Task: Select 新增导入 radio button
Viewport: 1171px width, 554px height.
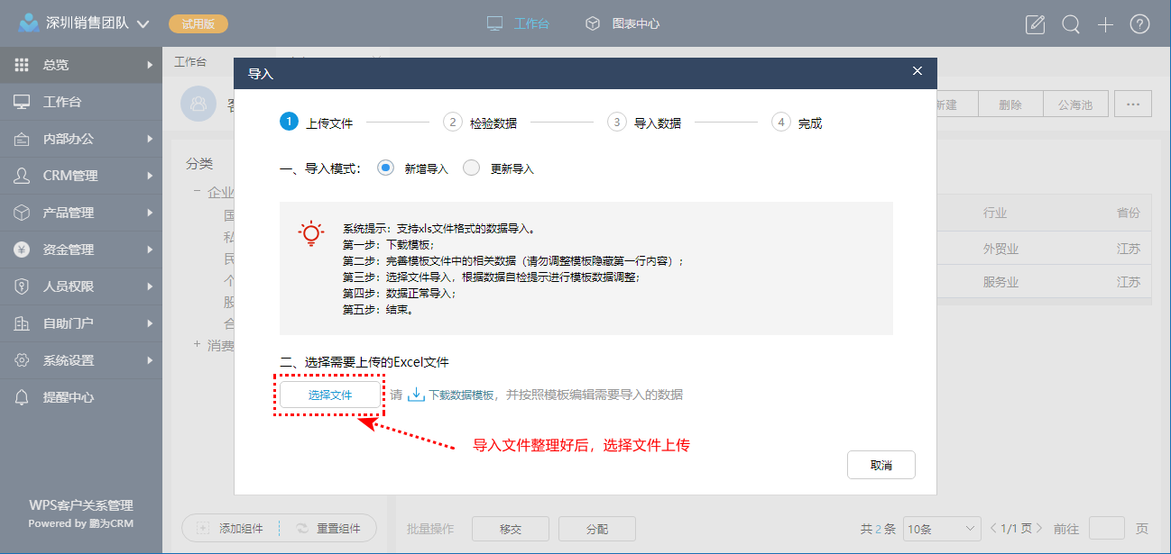Action: click(386, 168)
